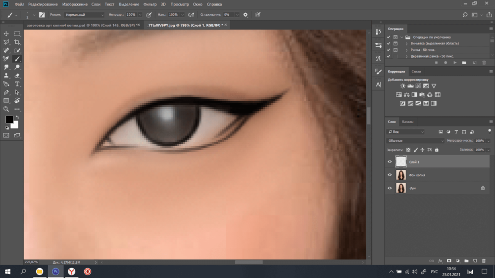Activate the Zoom tool
This screenshot has height=278, width=495.
(x=6, y=109)
